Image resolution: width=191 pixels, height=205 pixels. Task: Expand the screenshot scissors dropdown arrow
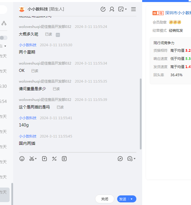[x=36, y=159]
